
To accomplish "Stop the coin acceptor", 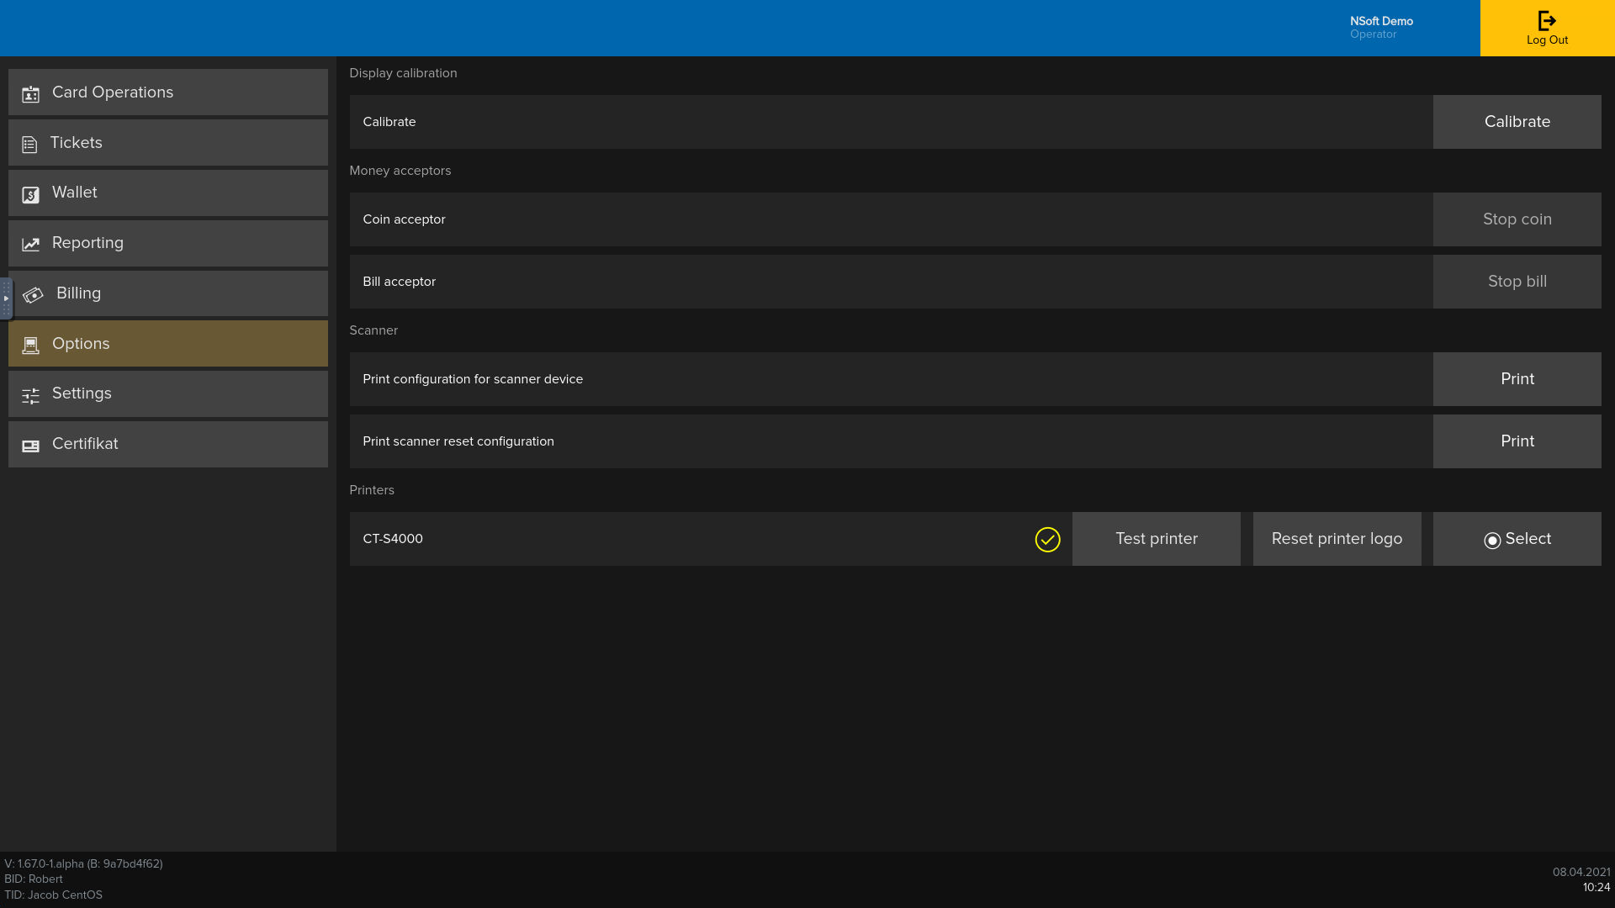I will [1517, 219].
